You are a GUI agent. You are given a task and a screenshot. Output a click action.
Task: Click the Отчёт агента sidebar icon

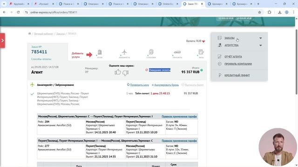pos(219,57)
